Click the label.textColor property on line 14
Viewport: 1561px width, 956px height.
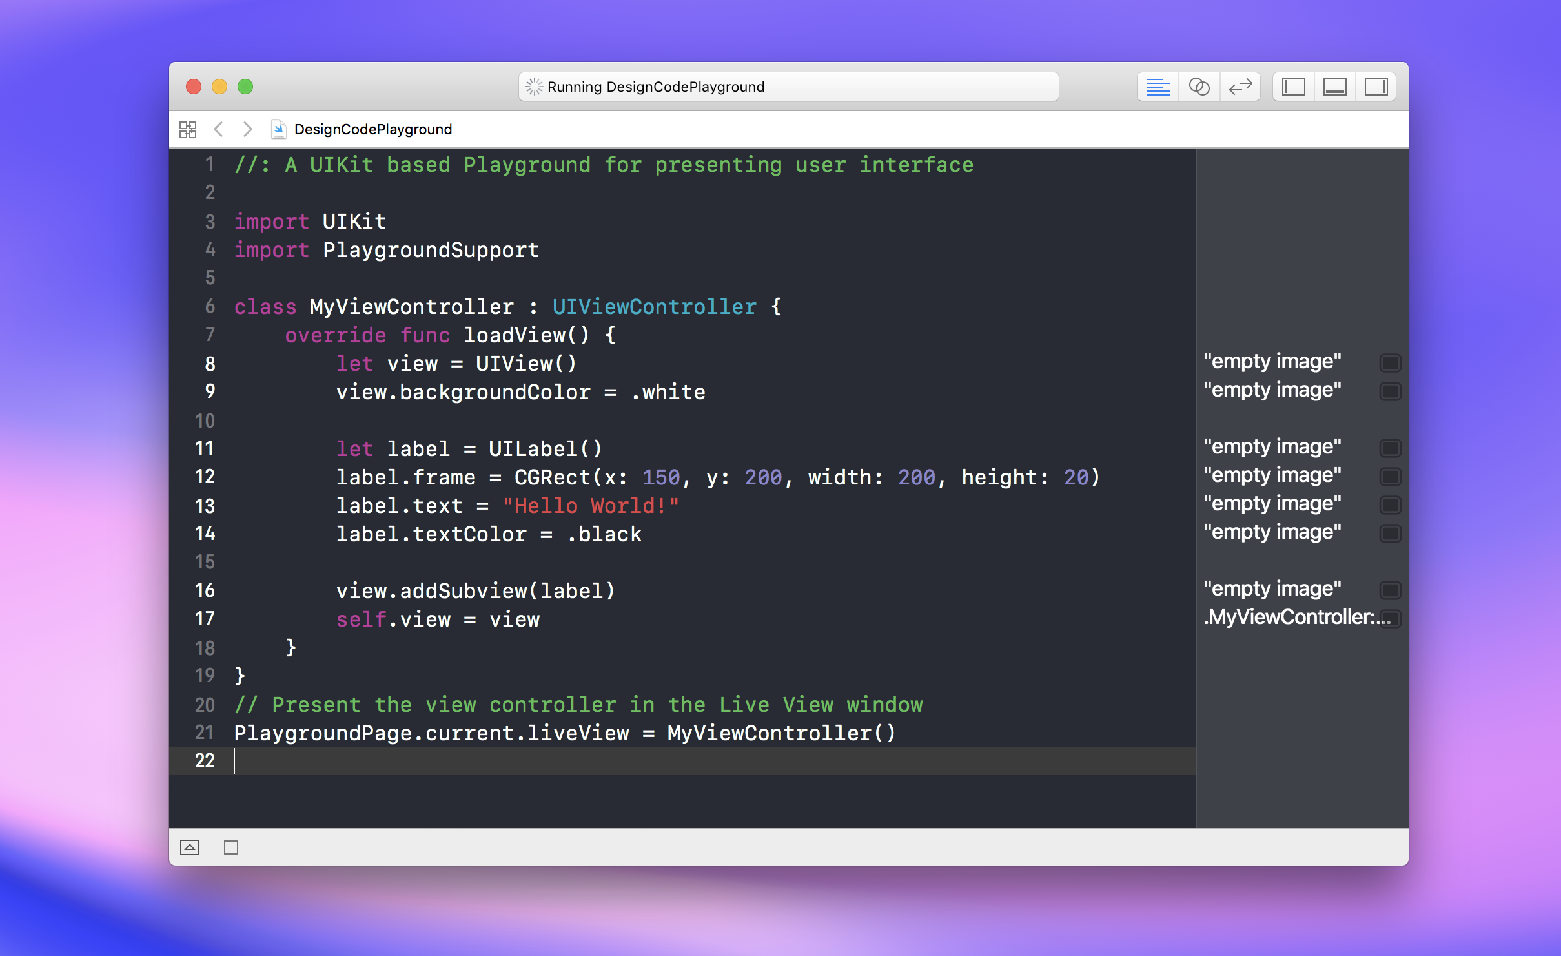coord(431,534)
